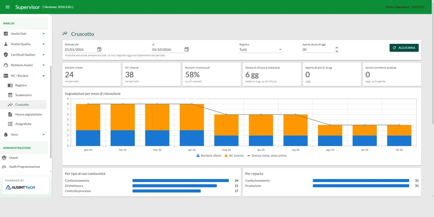The image size is (434, 217).
Task: Click the sidebar vertical scrollbar
Action: [51, 112]
